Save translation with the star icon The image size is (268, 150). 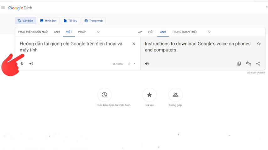click(259, 44)
